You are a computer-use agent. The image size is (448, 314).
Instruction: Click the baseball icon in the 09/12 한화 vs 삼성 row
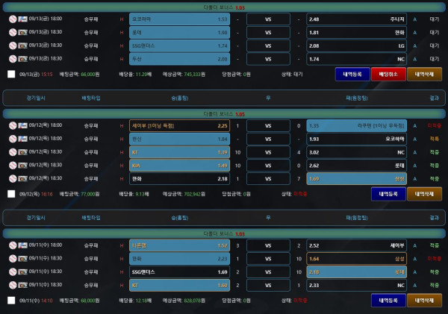pos(13,179)
